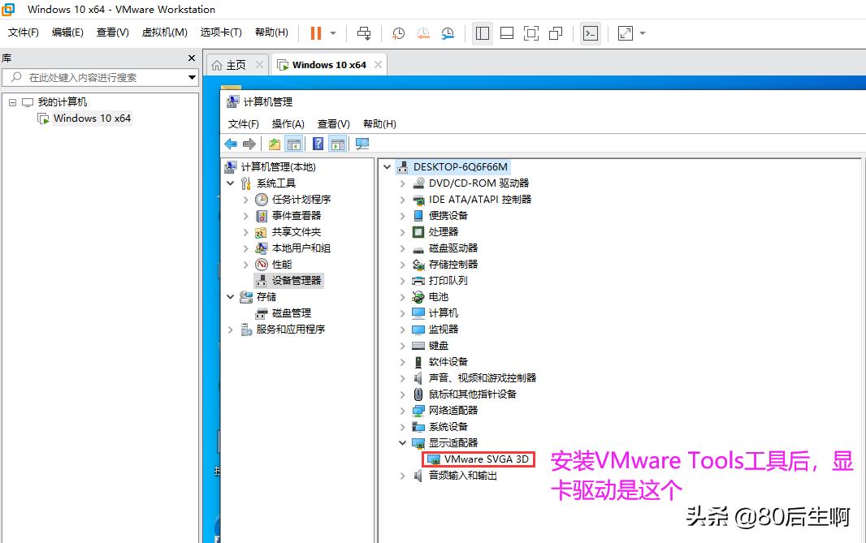Open the Snapshot Manager
The width and height of the screenshot is (866, 543).
click(447, 33)
